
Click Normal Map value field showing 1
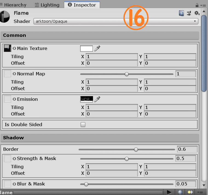[186, 74]
